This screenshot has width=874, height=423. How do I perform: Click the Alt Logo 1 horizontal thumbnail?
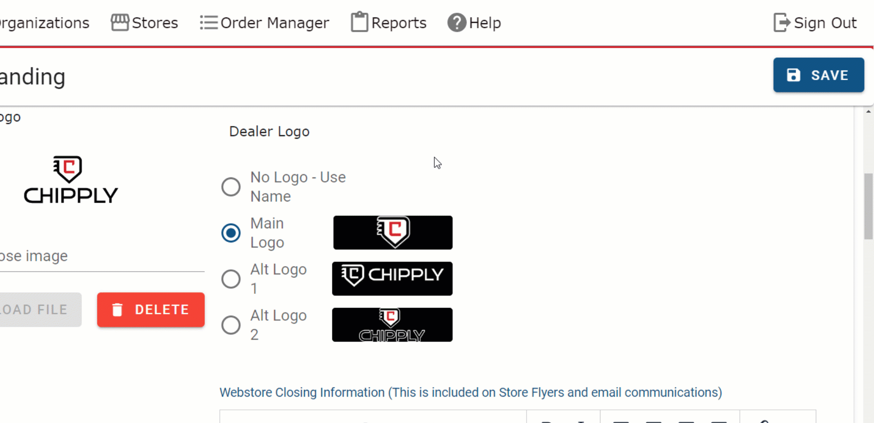pos(392,278)
